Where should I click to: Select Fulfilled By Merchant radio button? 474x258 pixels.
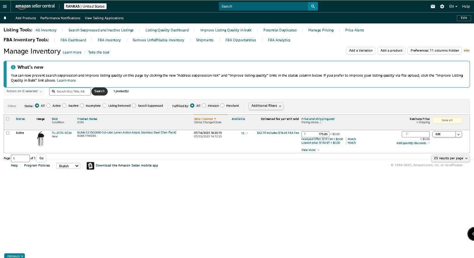222,106
